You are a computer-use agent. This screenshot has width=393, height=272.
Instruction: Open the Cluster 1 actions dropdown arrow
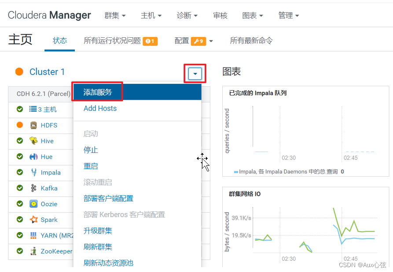(194, 73)
